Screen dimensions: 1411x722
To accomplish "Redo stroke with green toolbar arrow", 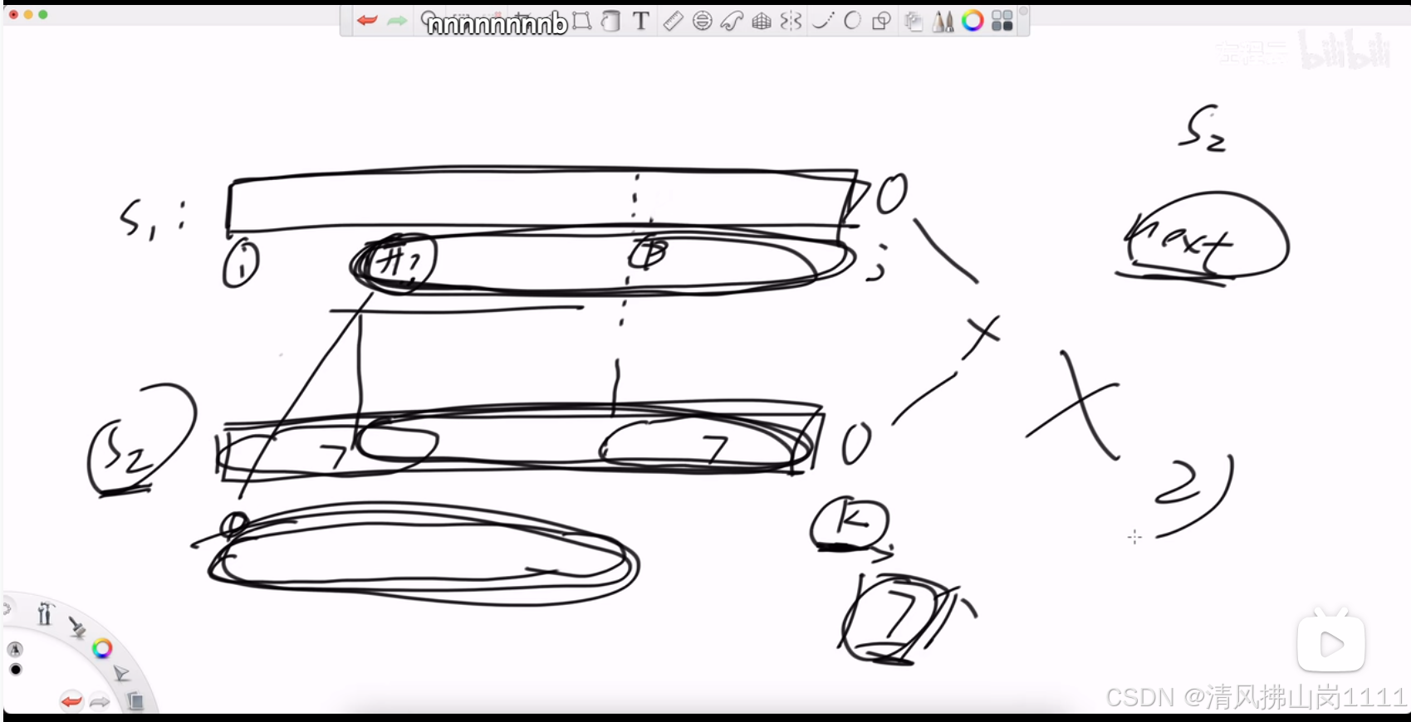I will [397, 21].
